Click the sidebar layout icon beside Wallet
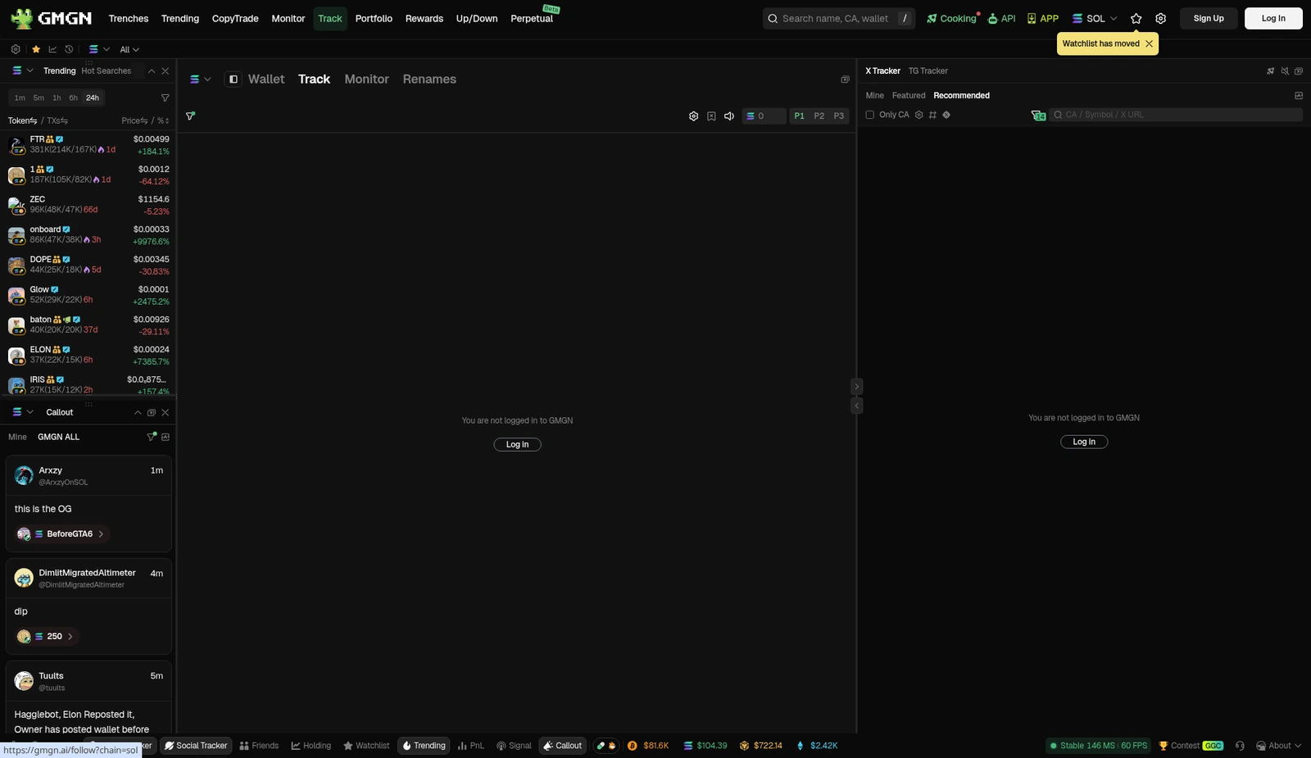The height and width of the screenshot is (758, 1311). (234, 79)
